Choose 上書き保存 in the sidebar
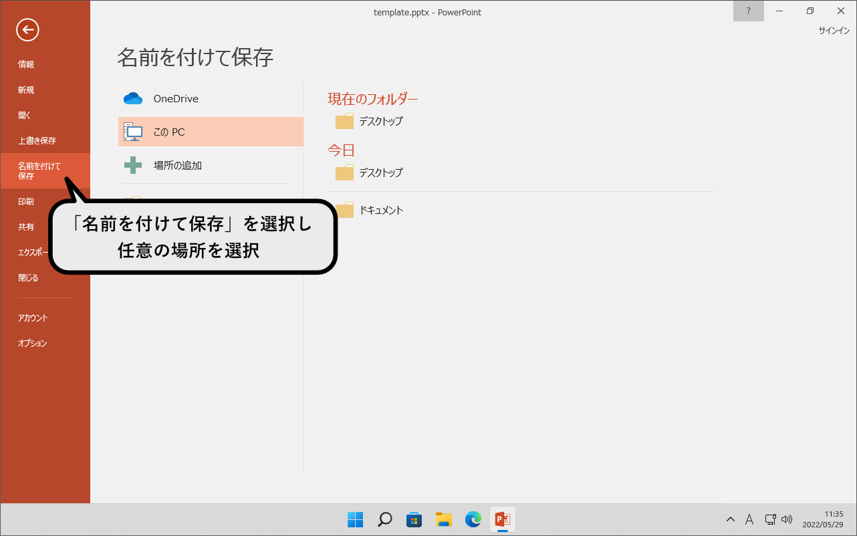Screen dimensions: 857x536 pos(37,141)
